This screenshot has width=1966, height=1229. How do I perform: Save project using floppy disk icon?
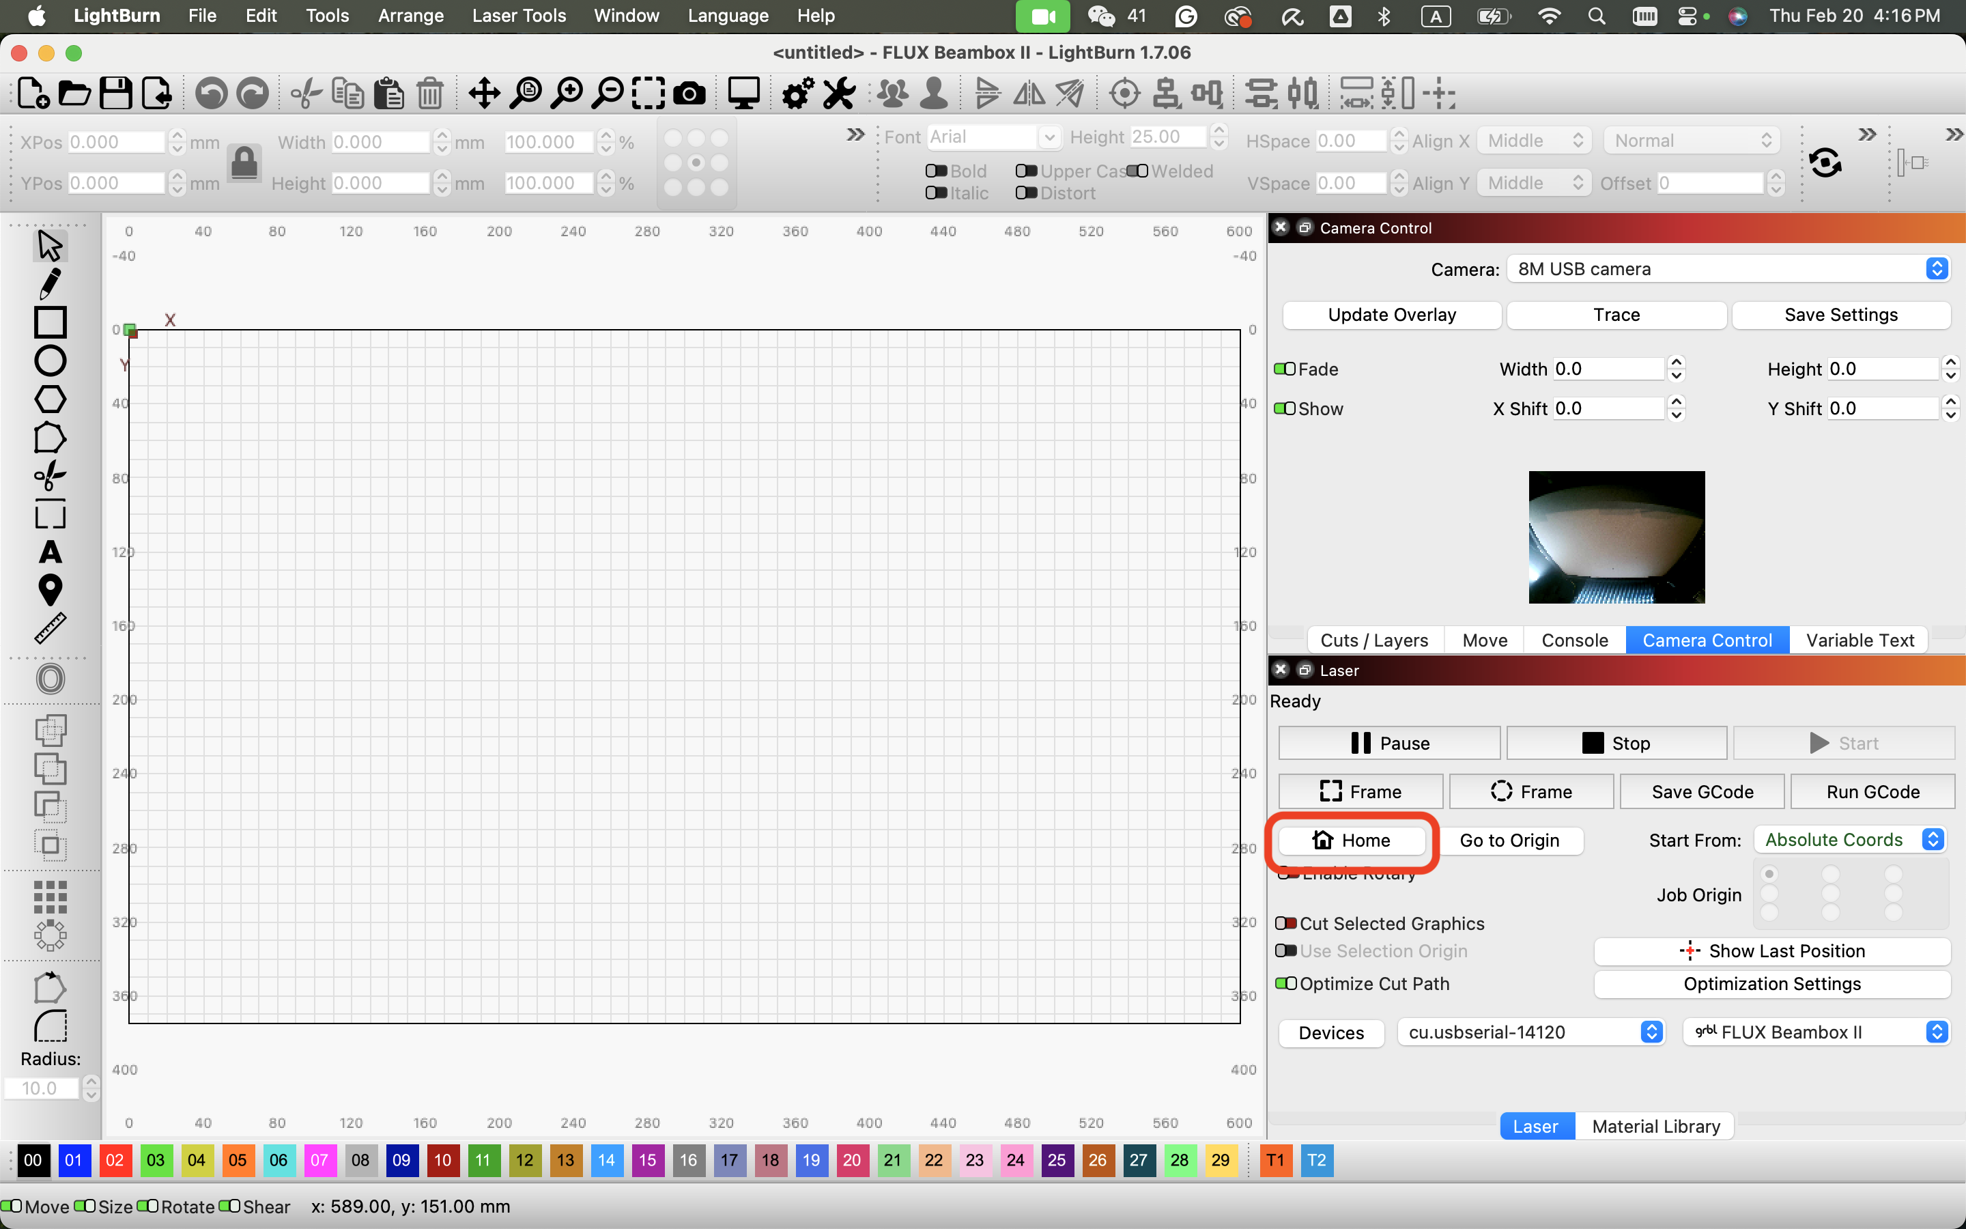tap(115, 94)
